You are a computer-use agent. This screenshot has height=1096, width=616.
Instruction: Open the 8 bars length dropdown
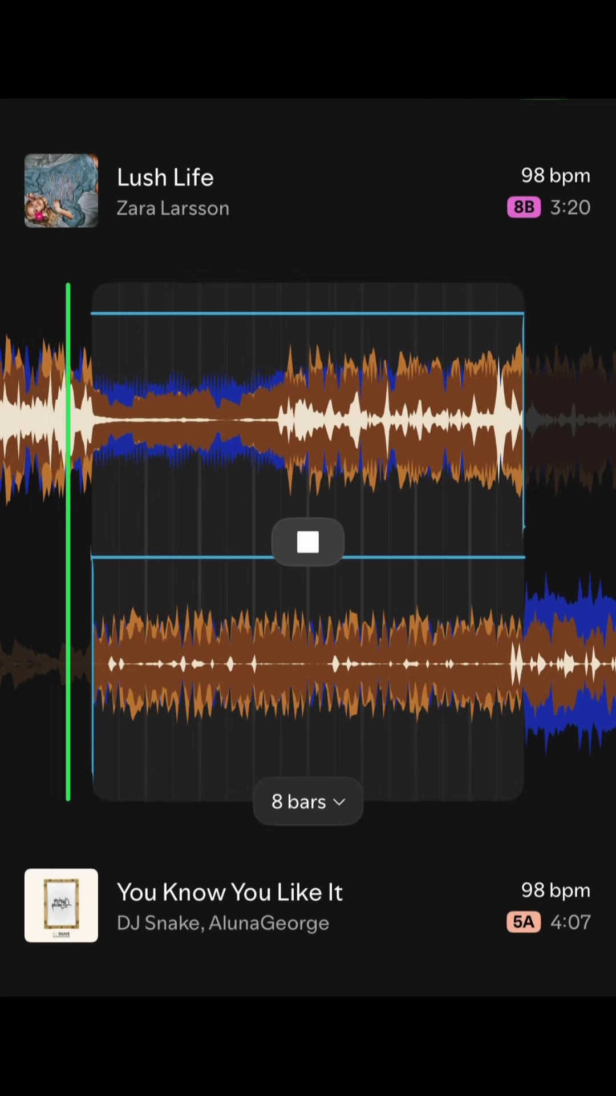coord(308,801)
